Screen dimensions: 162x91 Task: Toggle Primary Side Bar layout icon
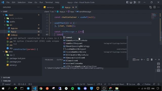tap(128, 2)
